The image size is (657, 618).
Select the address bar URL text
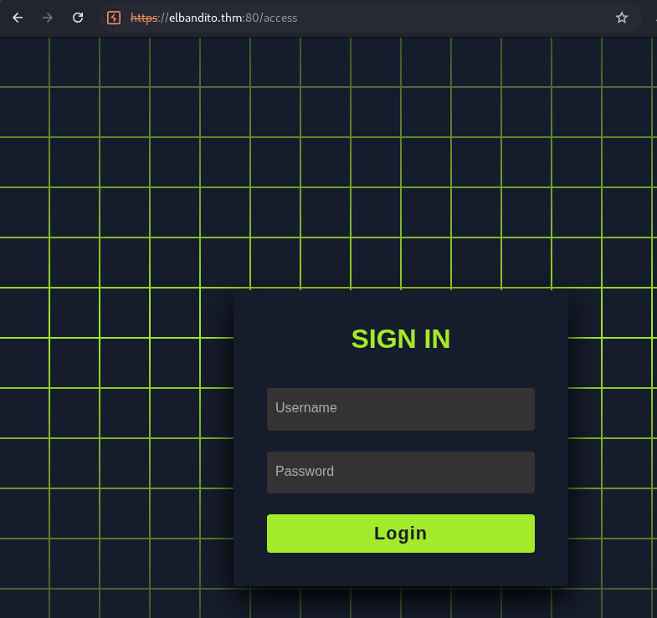tap(213, 18)
